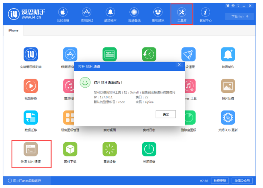The width and height of the screenshot is (263, 188).
Task: Open the 应用游戏 apps and games section
Action: 86,15
